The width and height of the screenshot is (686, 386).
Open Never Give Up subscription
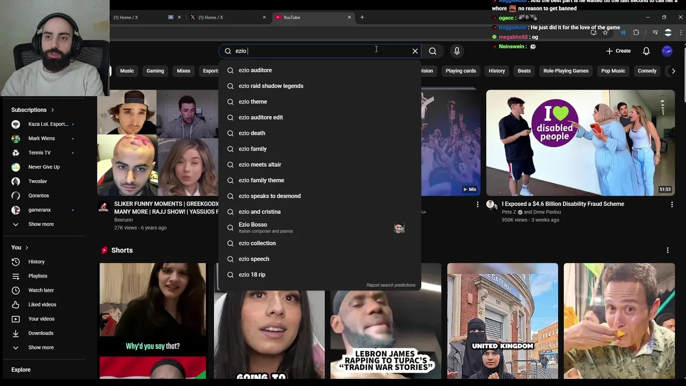(x=44, y=167)
